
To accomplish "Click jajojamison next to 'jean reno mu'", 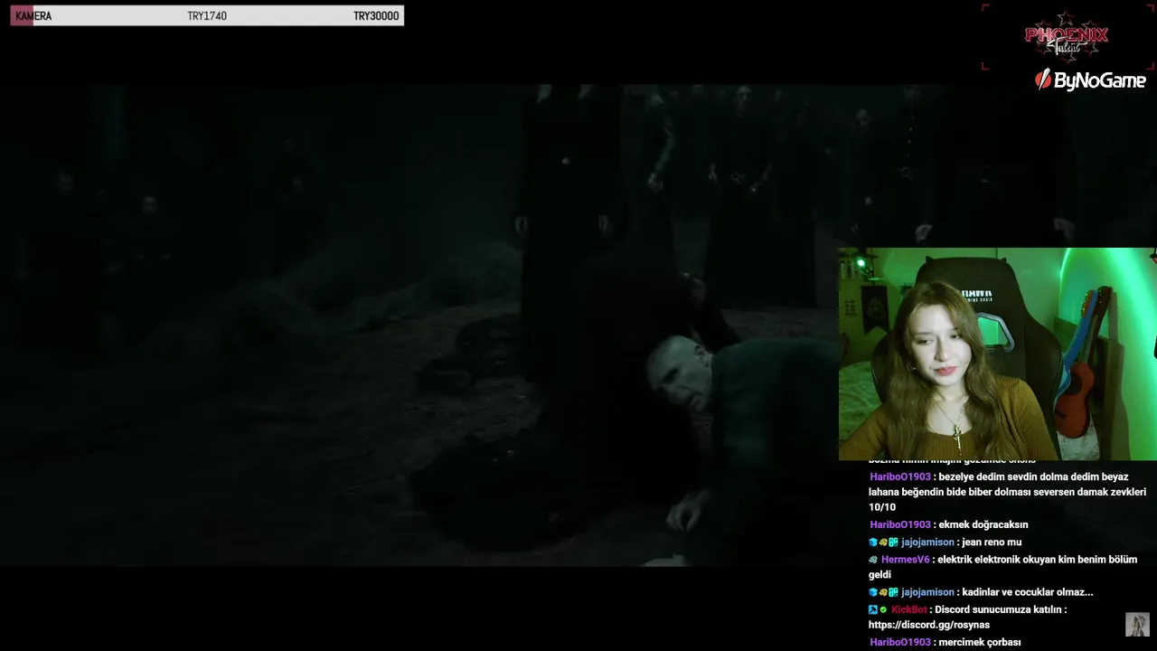I will pos(927,542).
